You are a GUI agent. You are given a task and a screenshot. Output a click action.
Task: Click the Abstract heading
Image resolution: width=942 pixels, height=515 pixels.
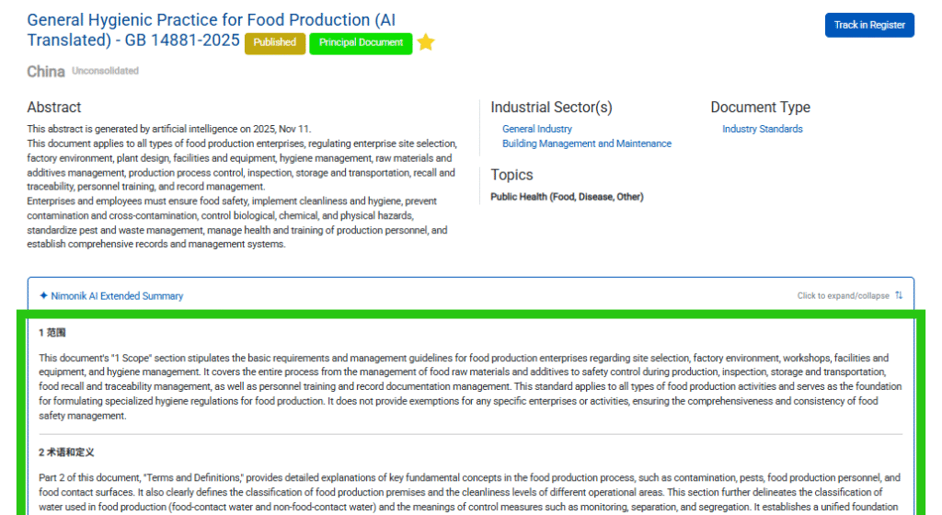(x=54, y=108)
